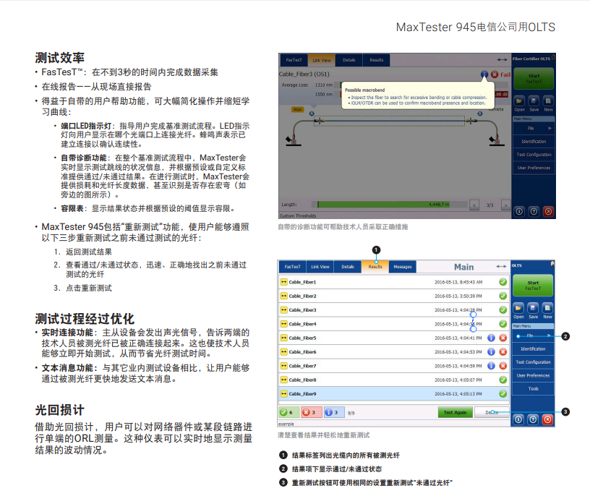Click the 8:45:43 AM timestamp
The height and width of the screenshot is (496, 590).
coord(458,282)
